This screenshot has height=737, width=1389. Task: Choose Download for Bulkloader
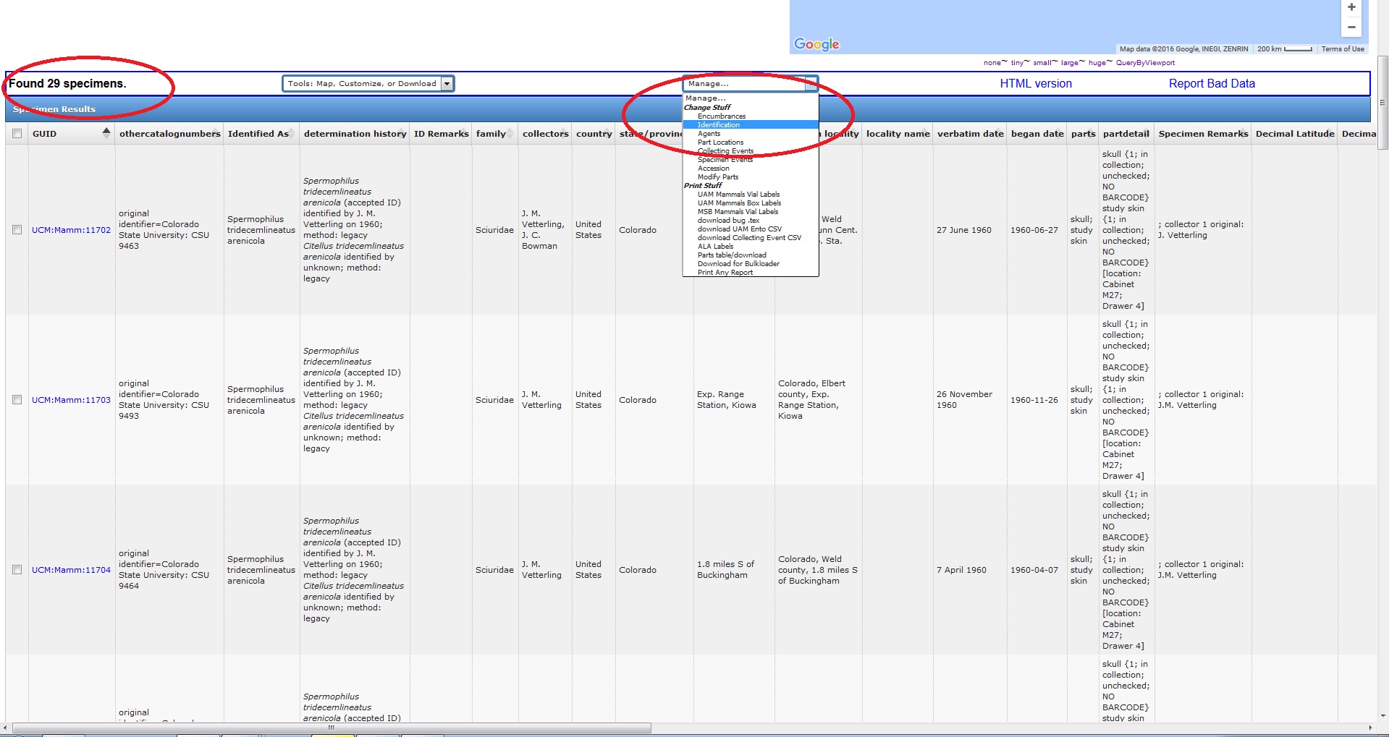coord(738,264)
